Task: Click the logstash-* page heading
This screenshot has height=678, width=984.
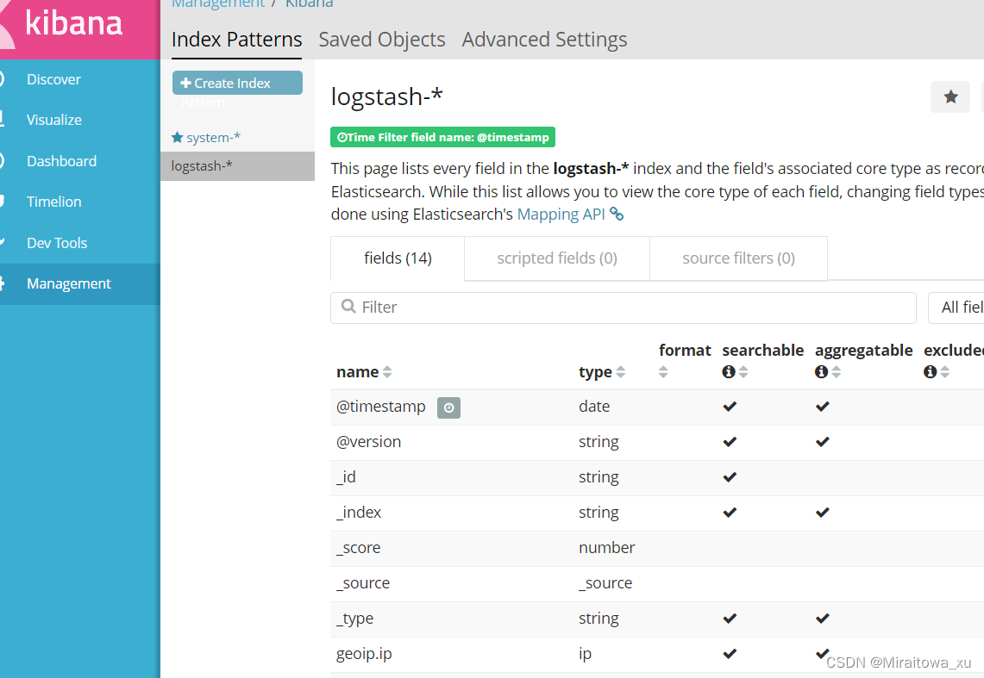Action: (x=386, y=97)
